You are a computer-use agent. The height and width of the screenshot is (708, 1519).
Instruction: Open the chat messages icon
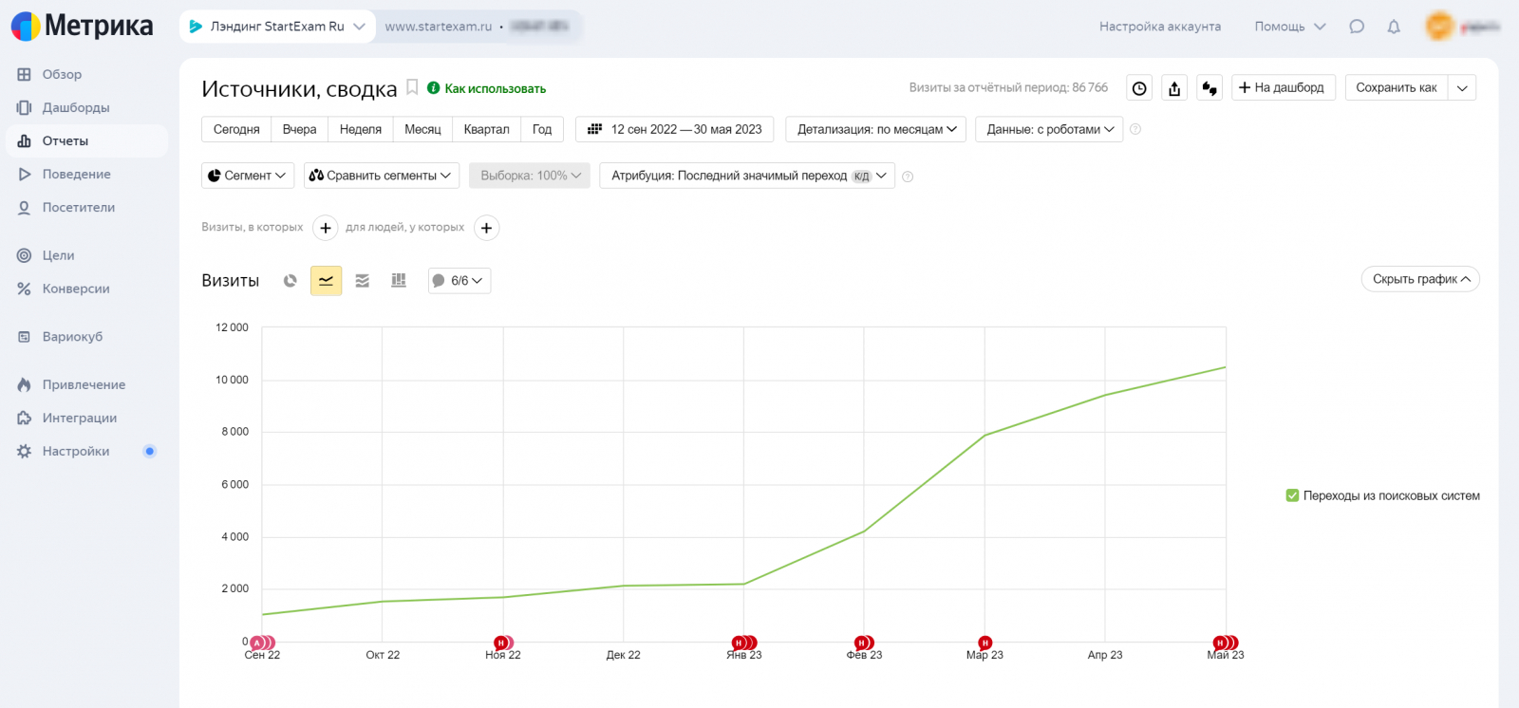pyautogui.click(x=1357, y=27)
